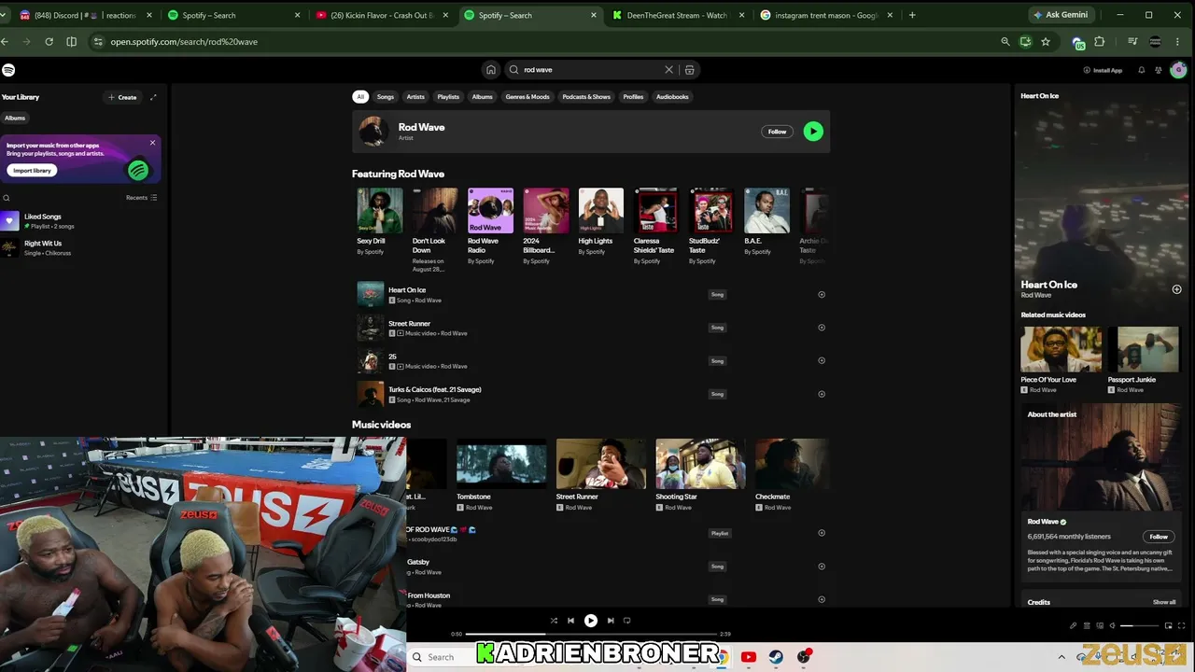This screenshot has height=672, width=1195.
Task: Filter Your Library by Albums chip
Action: coord(15,119)
